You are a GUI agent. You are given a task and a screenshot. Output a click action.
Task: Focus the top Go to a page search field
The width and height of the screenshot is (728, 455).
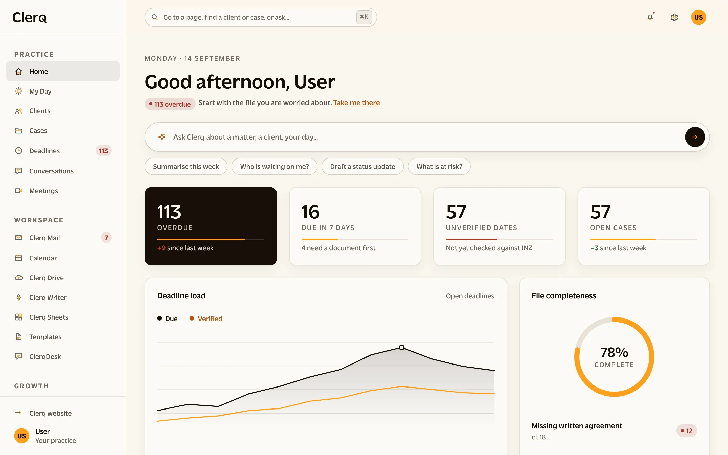pyautogui.click(x=261, y=17)
